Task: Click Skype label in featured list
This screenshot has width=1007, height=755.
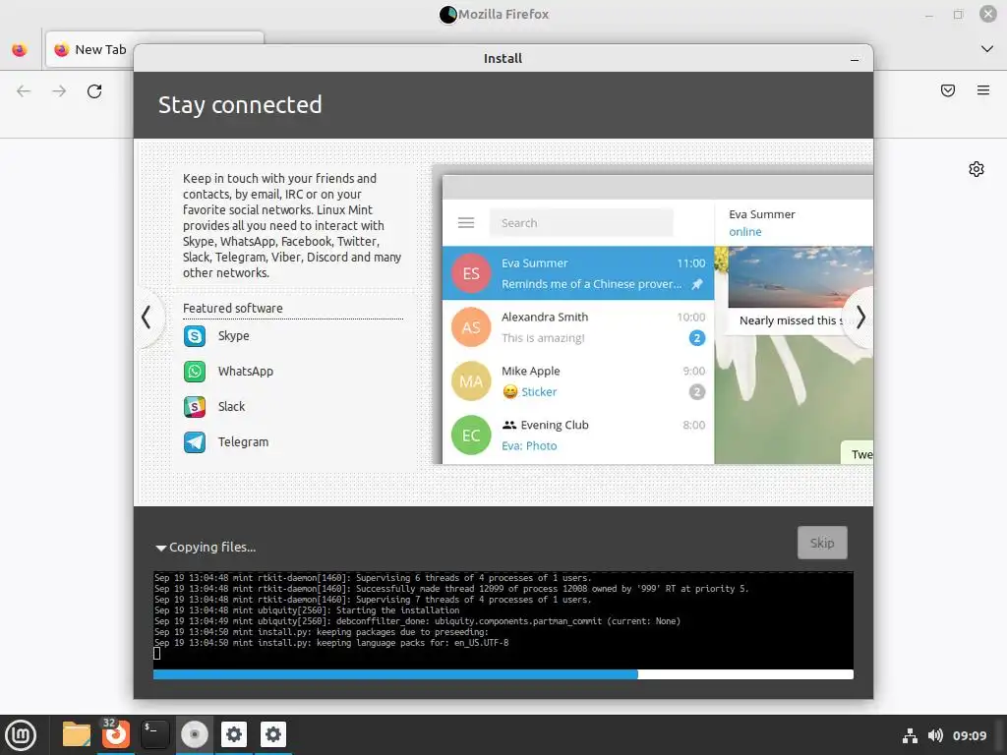Action: [x=233, y=336]
